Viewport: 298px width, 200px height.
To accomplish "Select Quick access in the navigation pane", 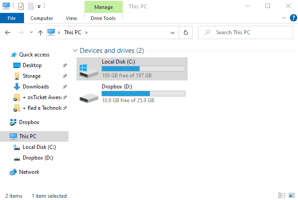I will [34, 55].
